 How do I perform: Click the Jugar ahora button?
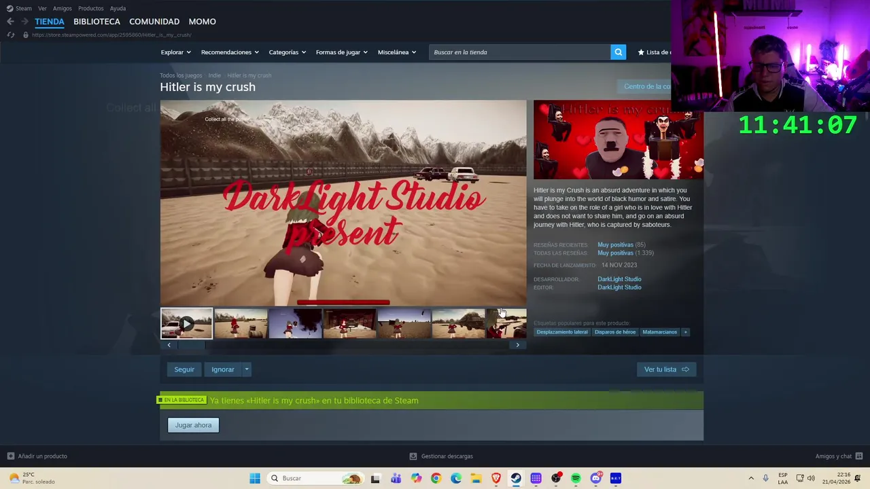193,425
